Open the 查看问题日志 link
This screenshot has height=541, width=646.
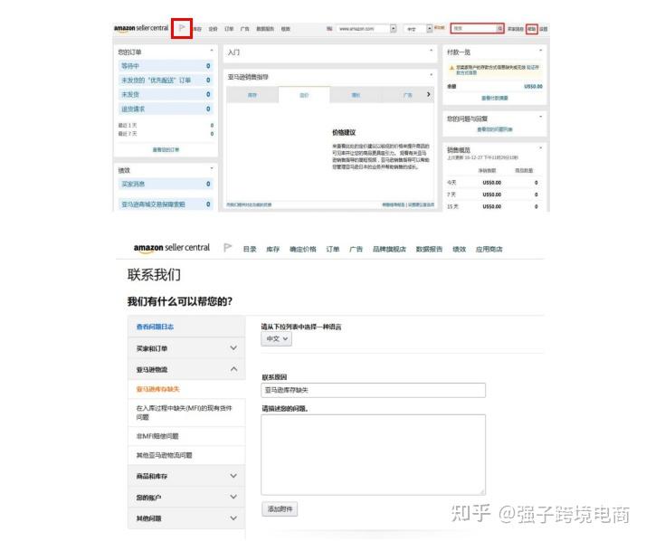[x=156, y=327]
